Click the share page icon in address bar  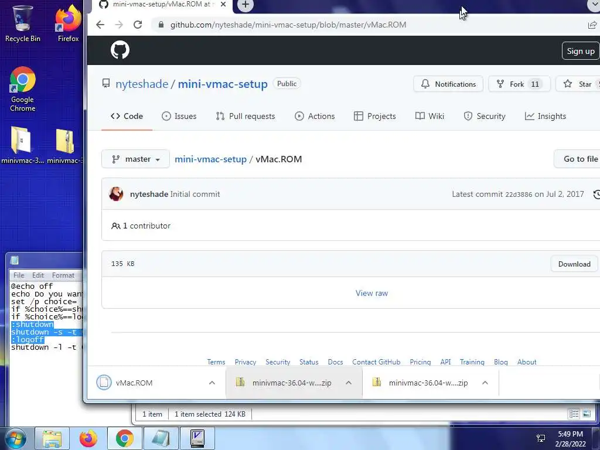[x=592, y=25]
